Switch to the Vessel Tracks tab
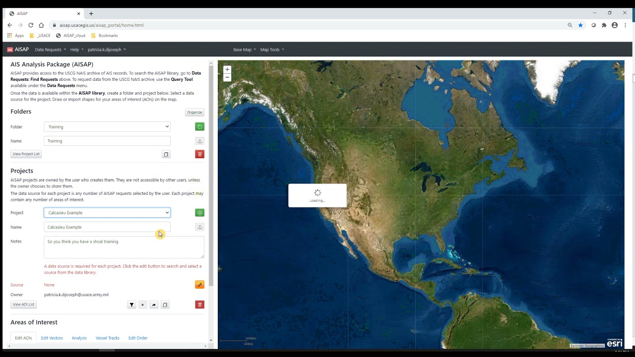The image size is (635, 357). (x=108, y=338)
